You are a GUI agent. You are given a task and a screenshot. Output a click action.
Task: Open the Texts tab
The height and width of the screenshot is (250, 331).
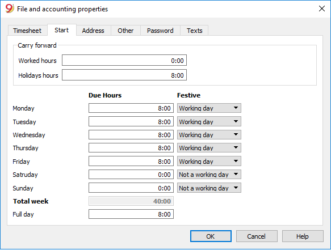click(194, 31)
